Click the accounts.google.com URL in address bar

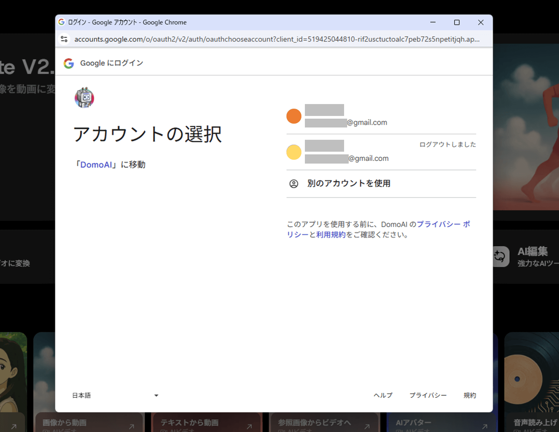(277, 39)
